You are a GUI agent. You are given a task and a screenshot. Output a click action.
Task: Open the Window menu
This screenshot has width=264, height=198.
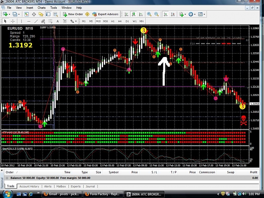66,8
